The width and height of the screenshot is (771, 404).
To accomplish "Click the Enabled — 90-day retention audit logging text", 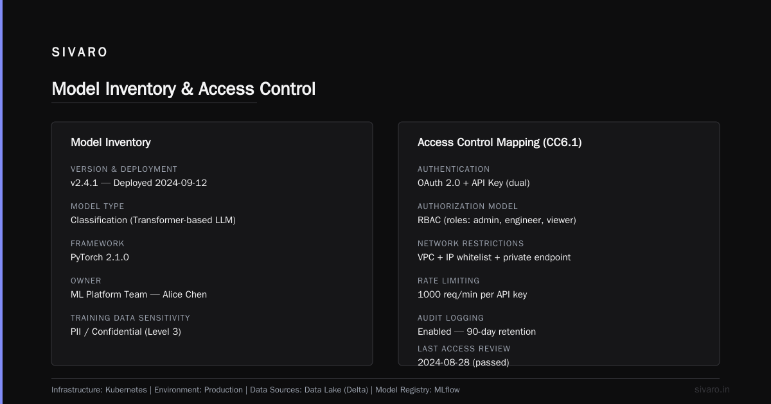I will [477, 332].
